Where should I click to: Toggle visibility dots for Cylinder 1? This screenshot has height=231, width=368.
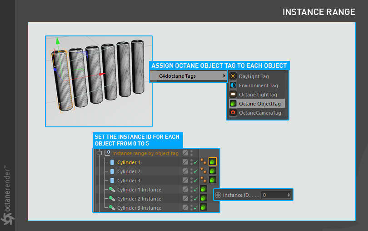pyautogui.click(x=192, y=162)
